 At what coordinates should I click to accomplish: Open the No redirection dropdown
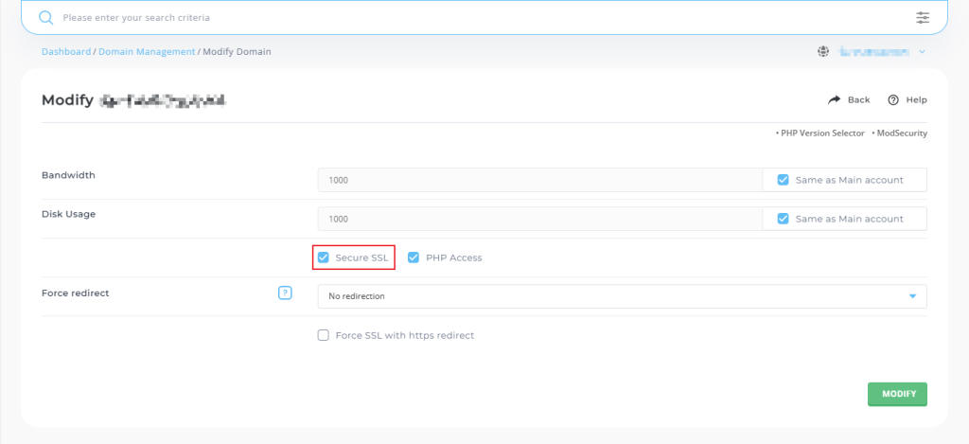pyautogui.click(x=622, y=296)
